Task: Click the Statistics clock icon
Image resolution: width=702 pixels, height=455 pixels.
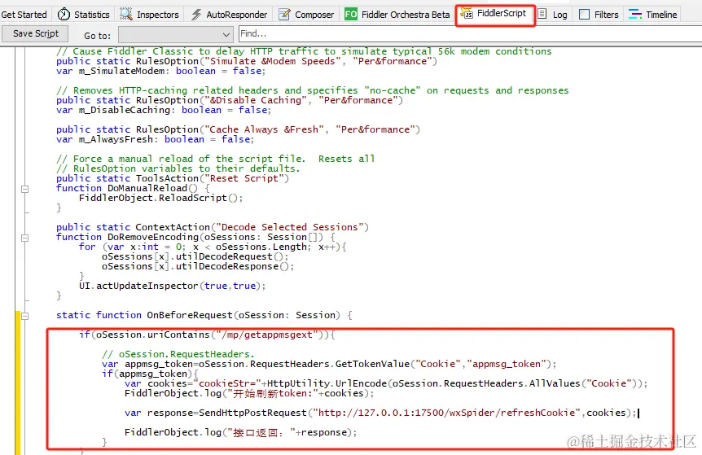Action: point(64,15)
